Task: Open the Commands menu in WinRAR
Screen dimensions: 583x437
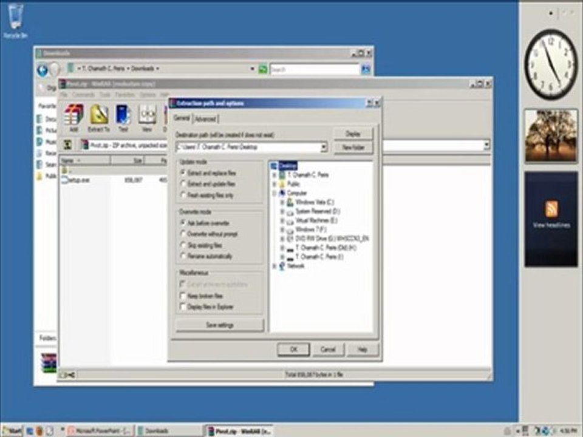Action: (83, 95)
